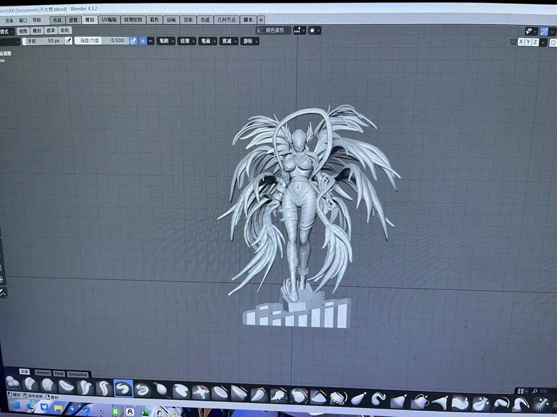This screenshot has width=557, height=417.
Task: Select the Inflate/Deflate brush icon
Action: (162, 390)
